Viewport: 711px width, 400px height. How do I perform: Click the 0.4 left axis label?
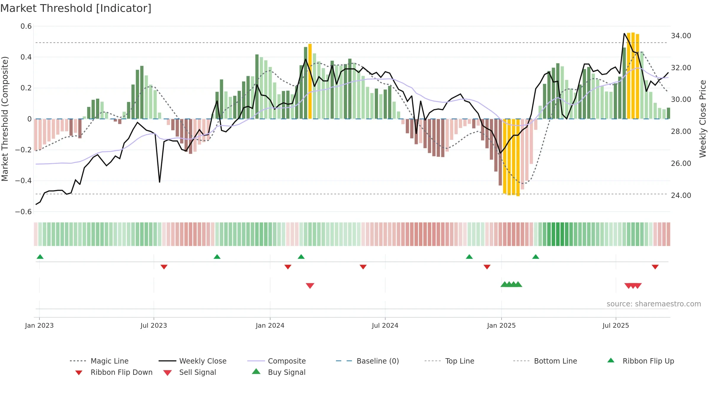(x=26, y=57)
